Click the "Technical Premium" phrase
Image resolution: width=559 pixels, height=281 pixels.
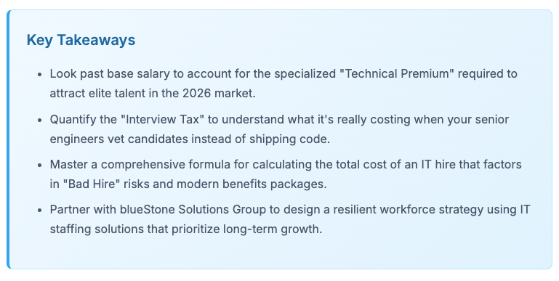click(x=397, y=74)
